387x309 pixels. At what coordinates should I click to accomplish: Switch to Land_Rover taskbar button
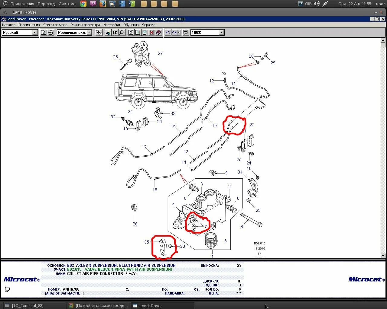pos(163,305)
